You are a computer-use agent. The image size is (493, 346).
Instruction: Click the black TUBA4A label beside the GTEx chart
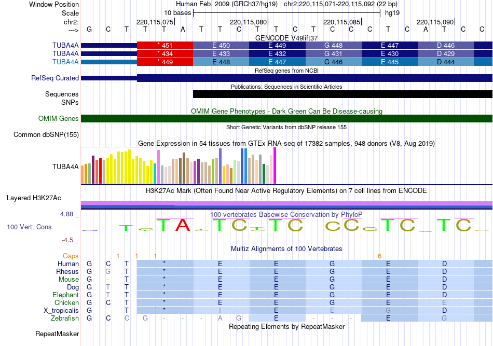65,167
